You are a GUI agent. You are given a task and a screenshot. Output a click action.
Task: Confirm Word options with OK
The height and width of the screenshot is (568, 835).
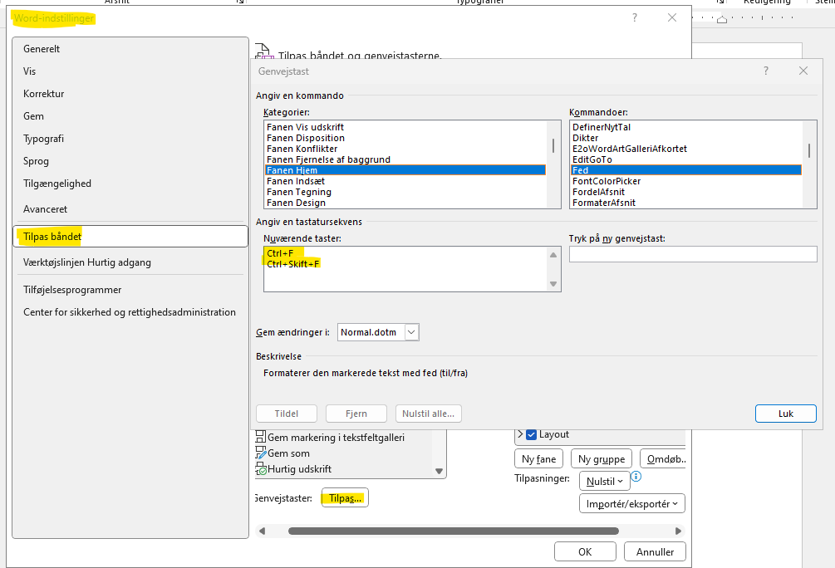pyautogui.click(x=585, y=552)
